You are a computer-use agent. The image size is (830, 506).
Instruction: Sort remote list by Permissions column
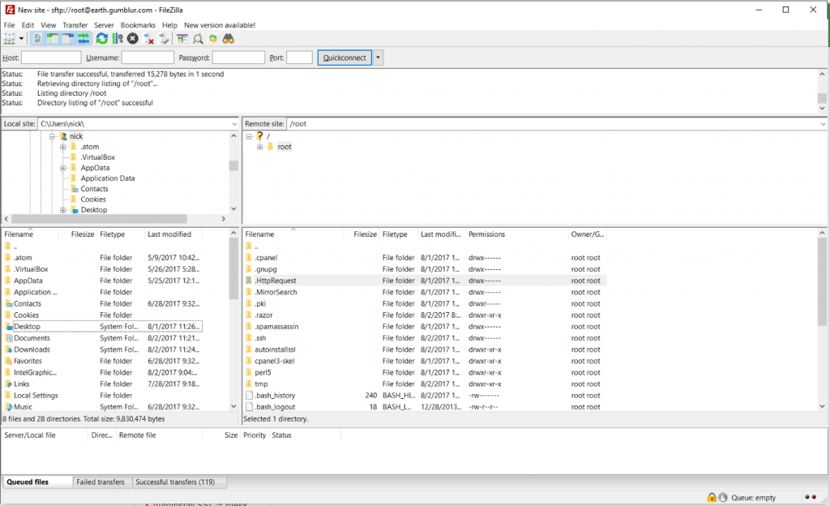tap(516, 234)
